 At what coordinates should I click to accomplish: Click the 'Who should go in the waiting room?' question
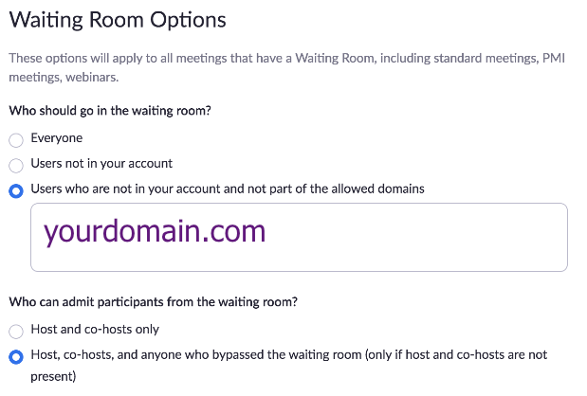(110, 111)
